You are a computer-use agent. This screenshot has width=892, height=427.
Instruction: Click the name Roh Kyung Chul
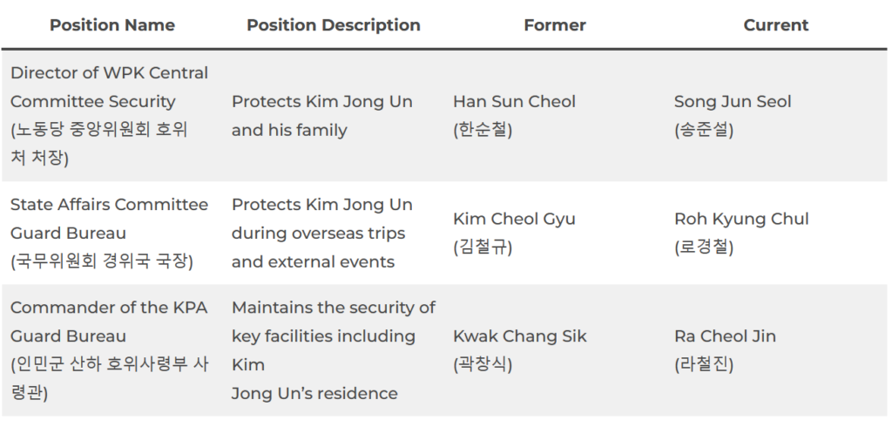pyautogui.click(x=741, y=219)
